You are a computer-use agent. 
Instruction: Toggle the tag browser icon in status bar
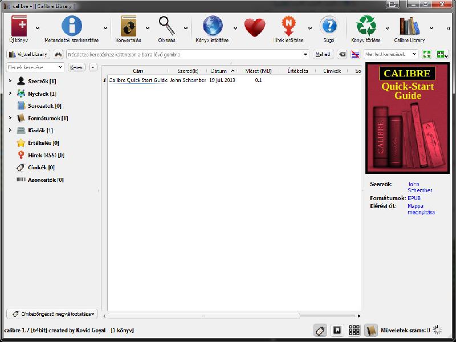tap(320, 331)
